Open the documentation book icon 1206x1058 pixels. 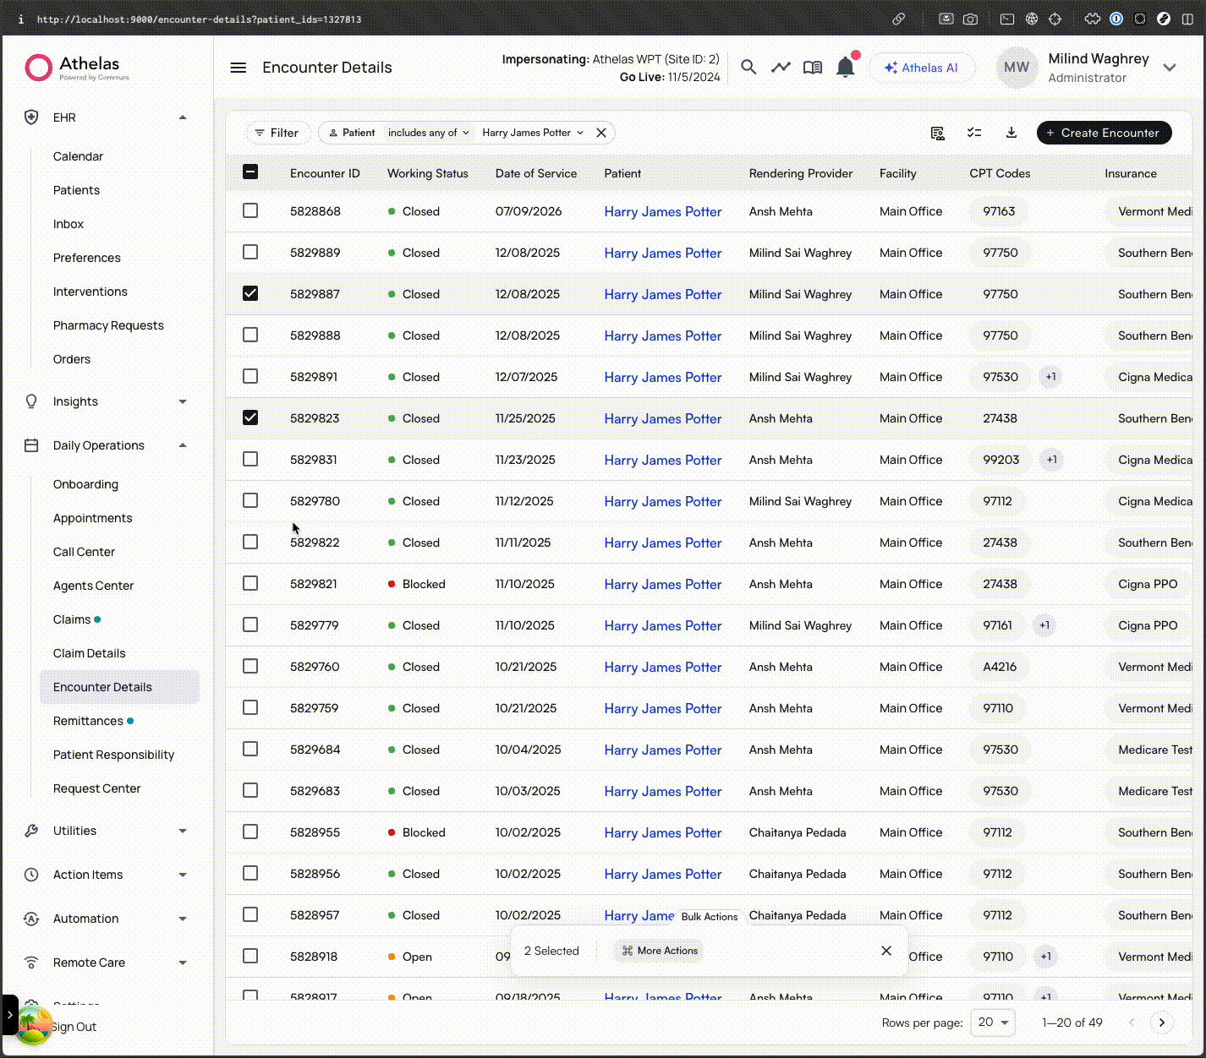812,67
